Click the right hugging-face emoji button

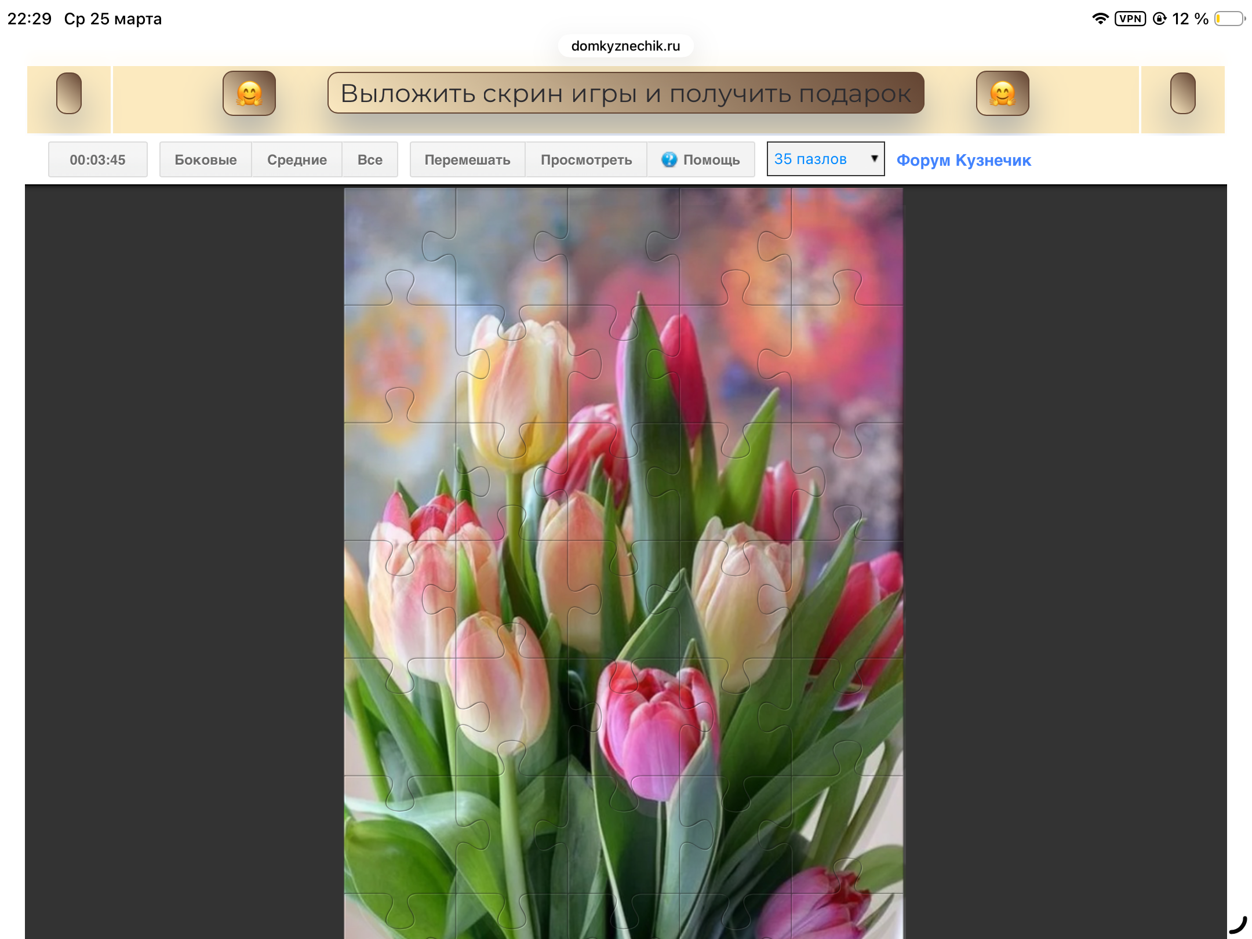(1002, 93)
